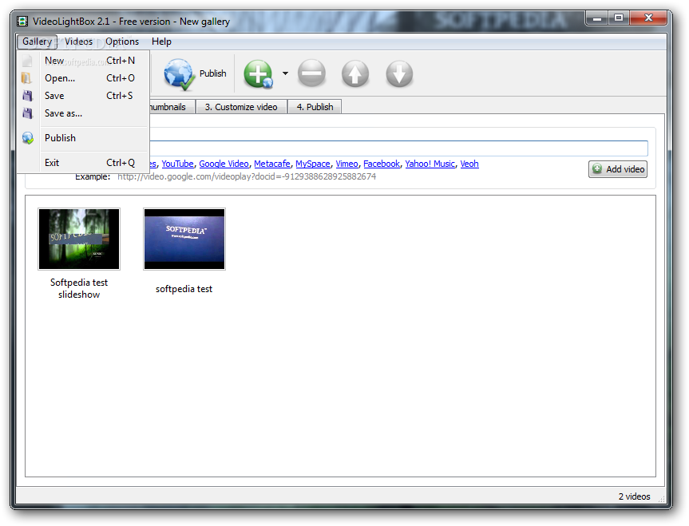Click the VideoLightBox app icon in title bar
This screenshot has width=689, height=526.
coord(22,21)
